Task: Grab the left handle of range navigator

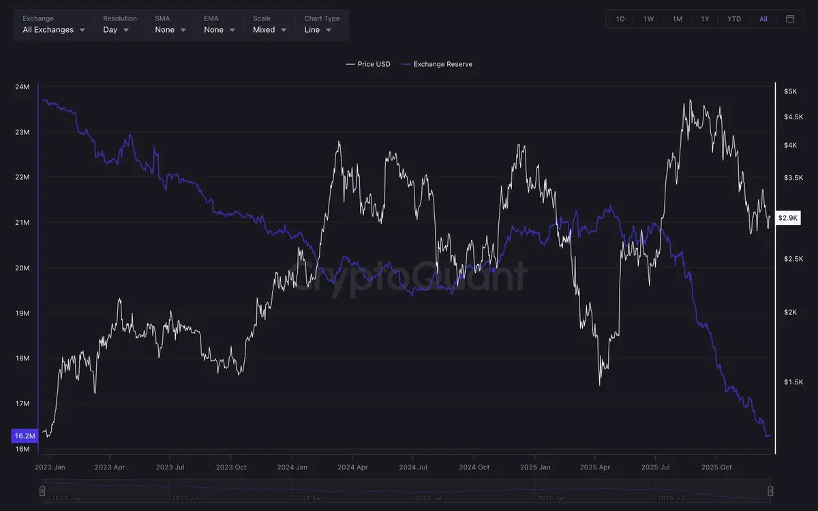Action: point(42,491)
